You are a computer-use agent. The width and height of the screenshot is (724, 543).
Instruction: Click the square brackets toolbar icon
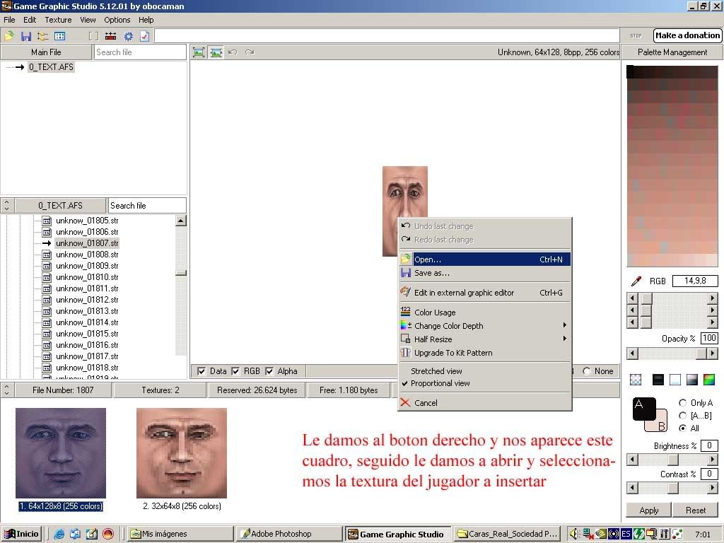click(94, 36)
